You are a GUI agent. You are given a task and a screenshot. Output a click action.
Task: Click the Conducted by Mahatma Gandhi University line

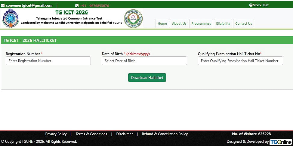(x=71, y=23)
